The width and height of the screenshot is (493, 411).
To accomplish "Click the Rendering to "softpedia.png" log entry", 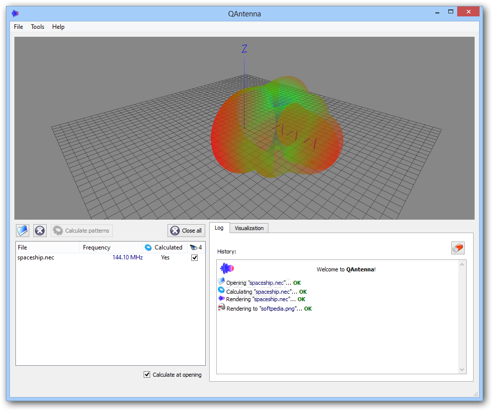I will click(265, 309).
